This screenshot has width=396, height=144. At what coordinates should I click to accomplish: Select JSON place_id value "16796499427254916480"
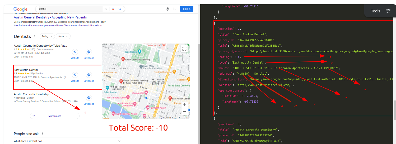click(x=257, y=40)
